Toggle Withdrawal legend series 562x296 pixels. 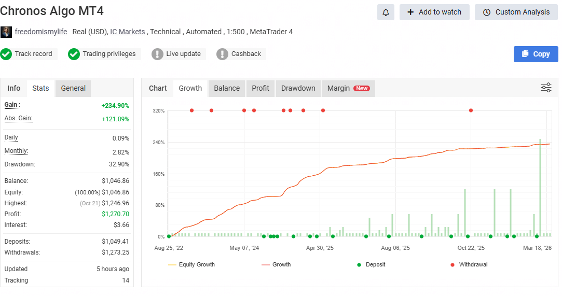pos(469,264)
